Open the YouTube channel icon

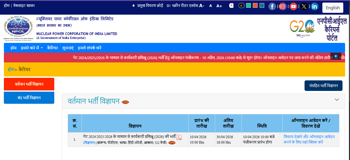coord(293,6)
